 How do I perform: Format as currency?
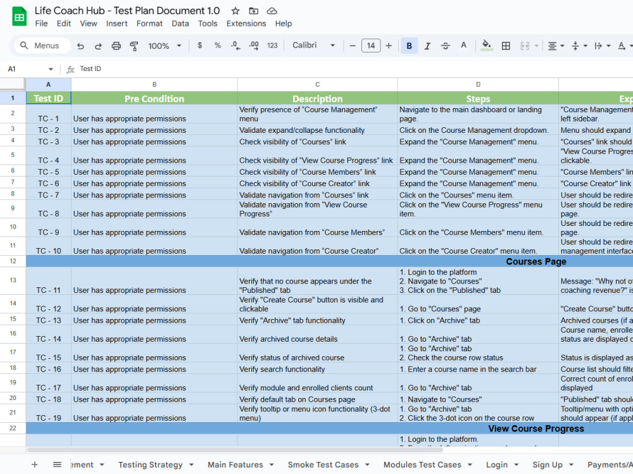point(199,46)
